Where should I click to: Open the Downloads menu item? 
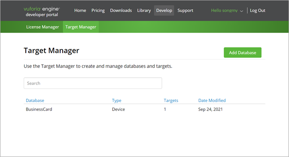pos(121,10)
